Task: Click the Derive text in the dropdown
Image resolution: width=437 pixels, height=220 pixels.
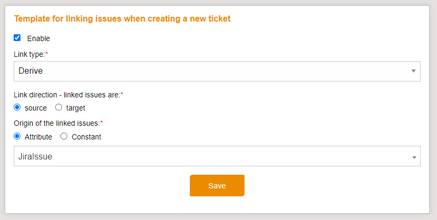Action: pos(31,71)
